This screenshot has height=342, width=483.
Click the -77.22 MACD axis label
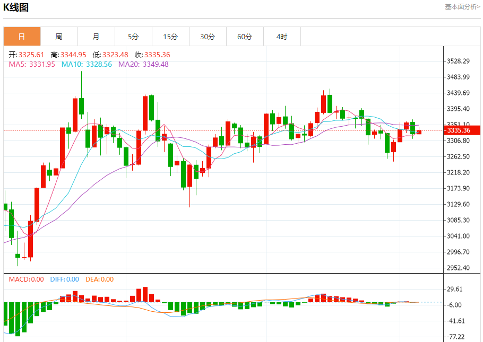click(457, 337)
